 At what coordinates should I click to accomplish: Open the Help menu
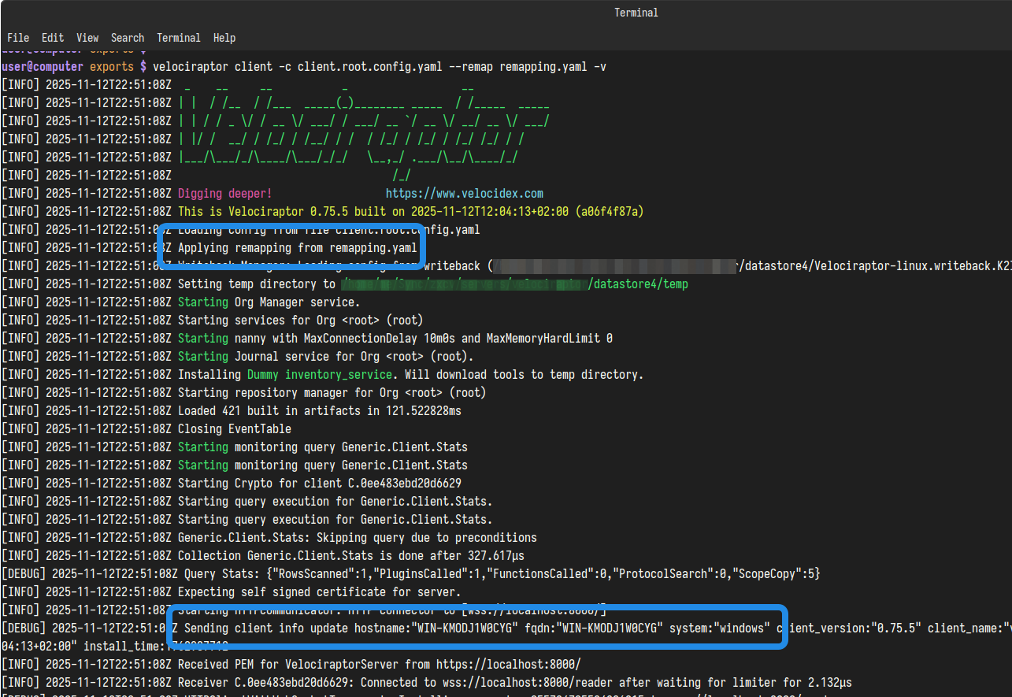[224, 38]
